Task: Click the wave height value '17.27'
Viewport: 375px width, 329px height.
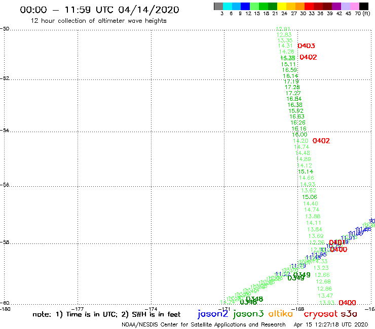Action: 293,93
